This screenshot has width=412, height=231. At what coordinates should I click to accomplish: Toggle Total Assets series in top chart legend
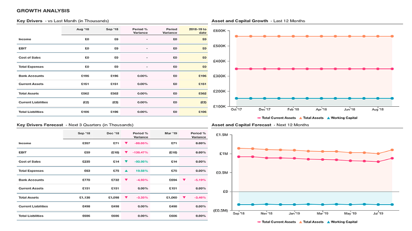tap(312, 118)
